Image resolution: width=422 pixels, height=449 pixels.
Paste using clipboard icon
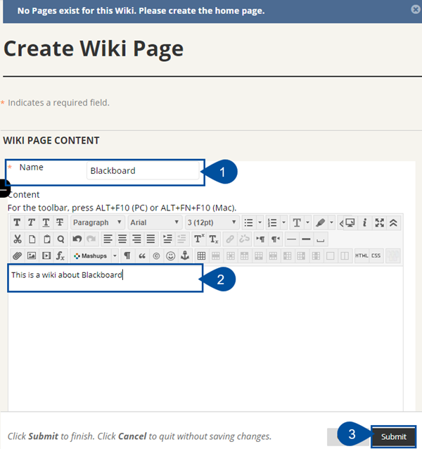(x=46, y=239)
